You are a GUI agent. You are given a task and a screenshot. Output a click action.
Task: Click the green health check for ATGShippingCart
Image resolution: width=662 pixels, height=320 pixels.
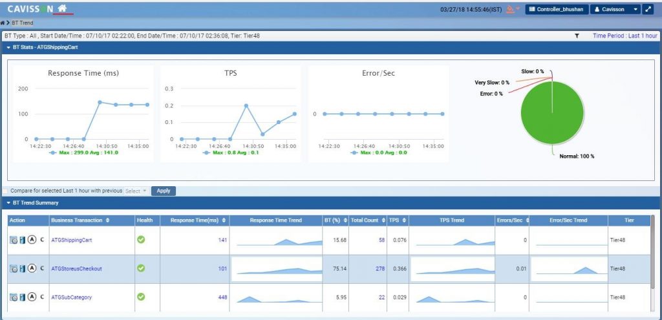point(141,239)
